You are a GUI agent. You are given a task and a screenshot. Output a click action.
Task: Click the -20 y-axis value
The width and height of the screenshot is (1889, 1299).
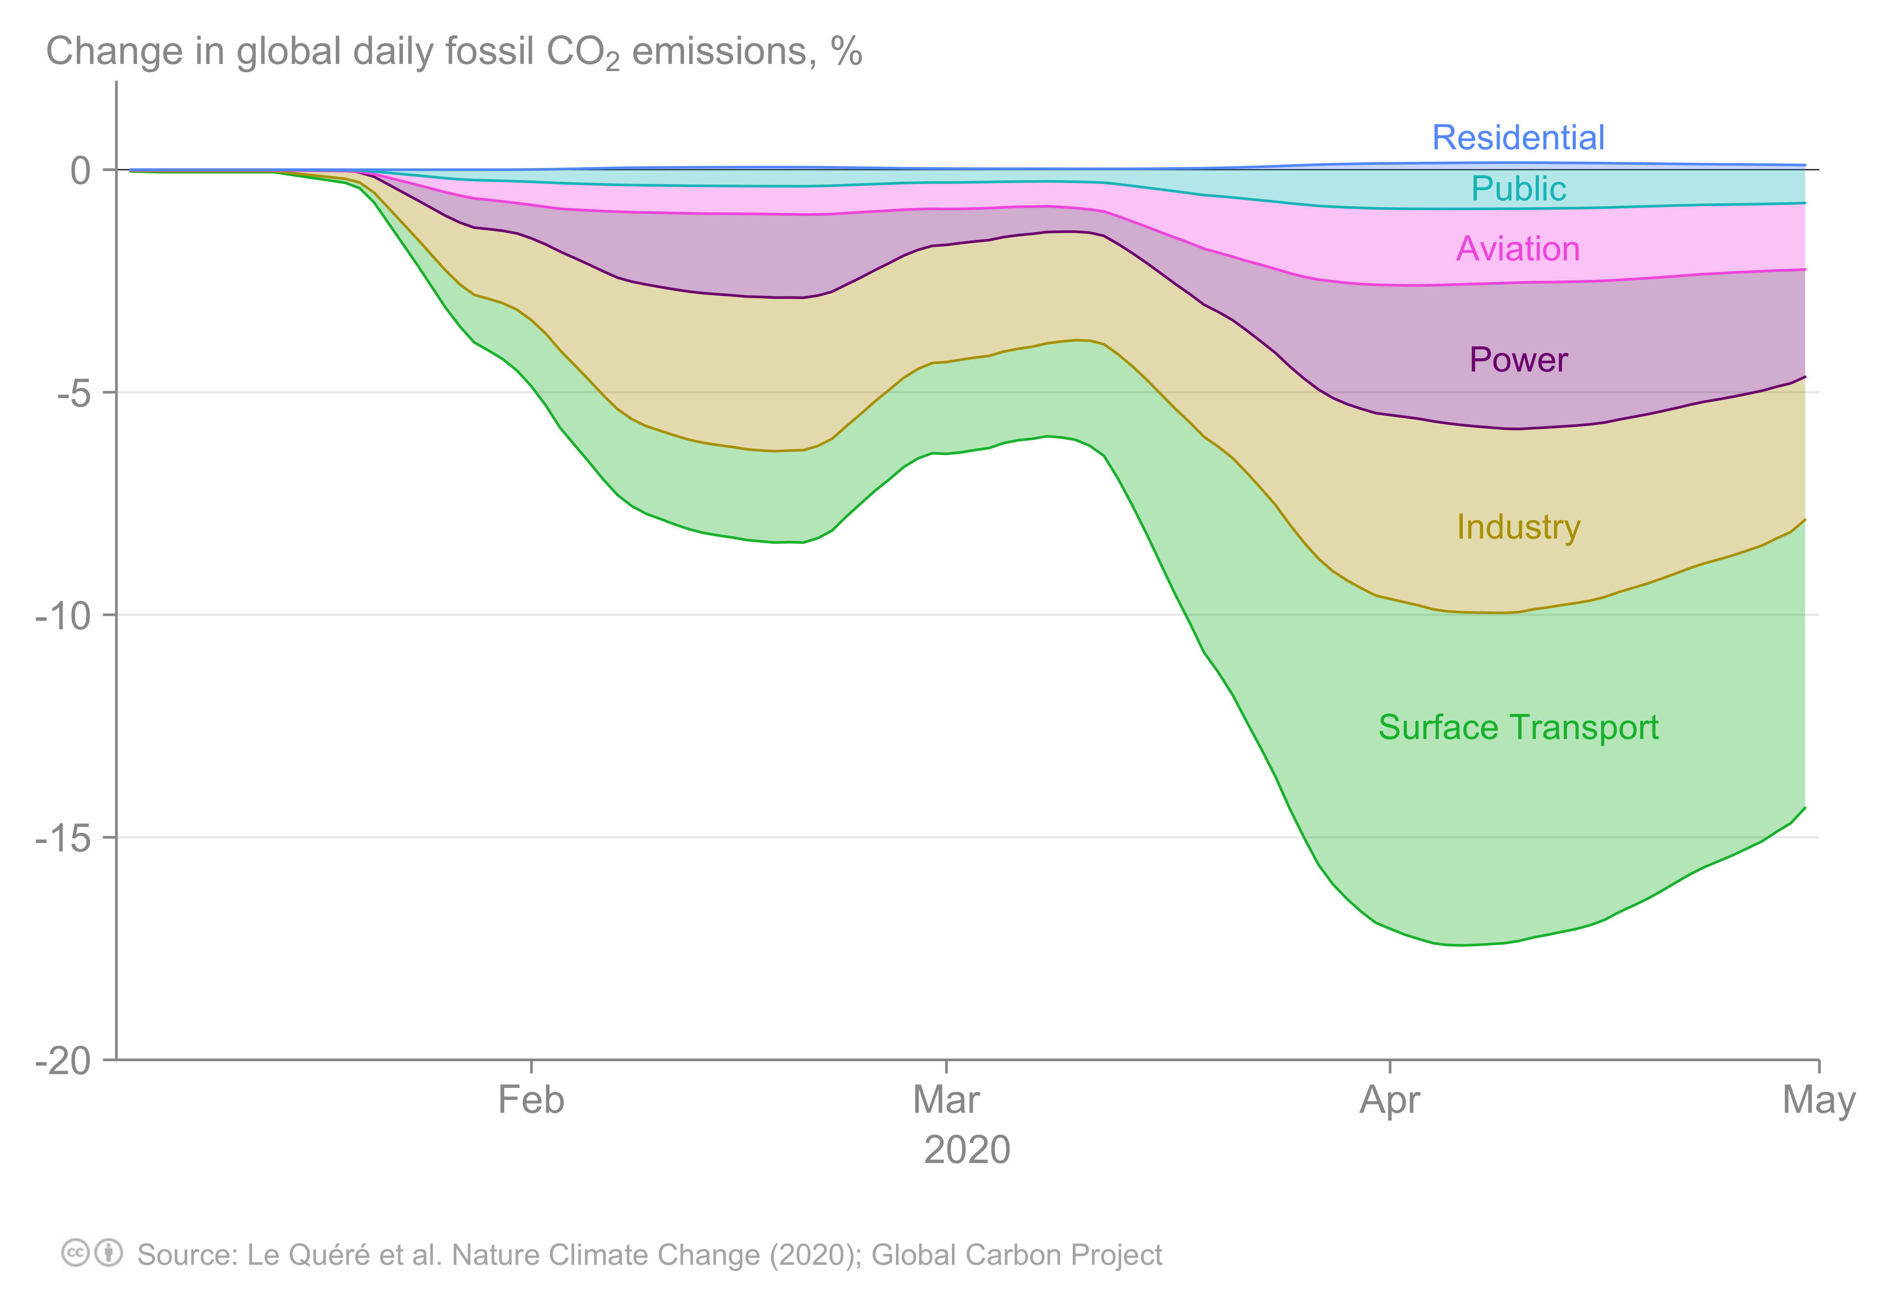[64, 1060]
